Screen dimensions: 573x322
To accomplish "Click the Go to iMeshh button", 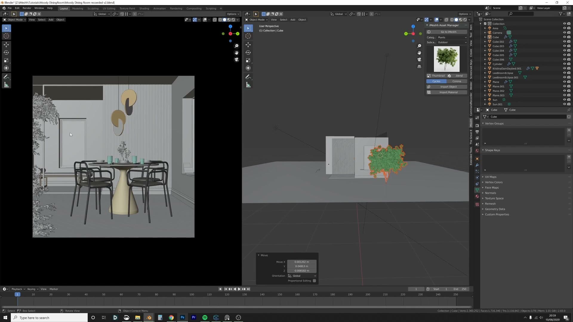I will [x=447, y=32].
